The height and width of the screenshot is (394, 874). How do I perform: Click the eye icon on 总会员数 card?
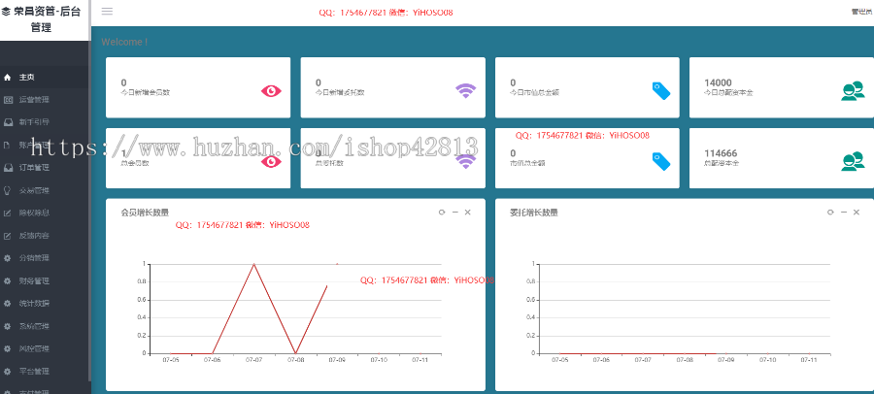pyautogui.click(x=271, y=161)
